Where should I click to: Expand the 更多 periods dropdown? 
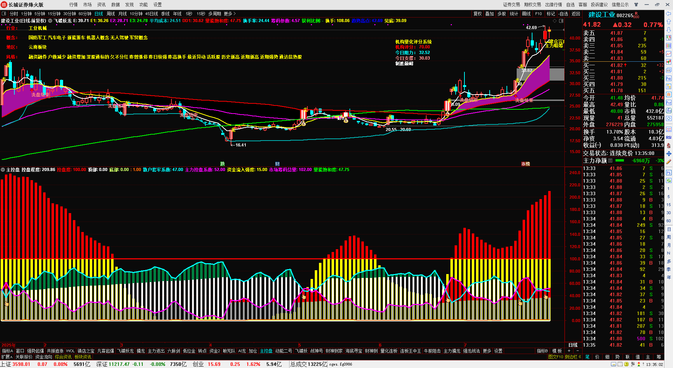pyautogui.click(x=230, y=14)
